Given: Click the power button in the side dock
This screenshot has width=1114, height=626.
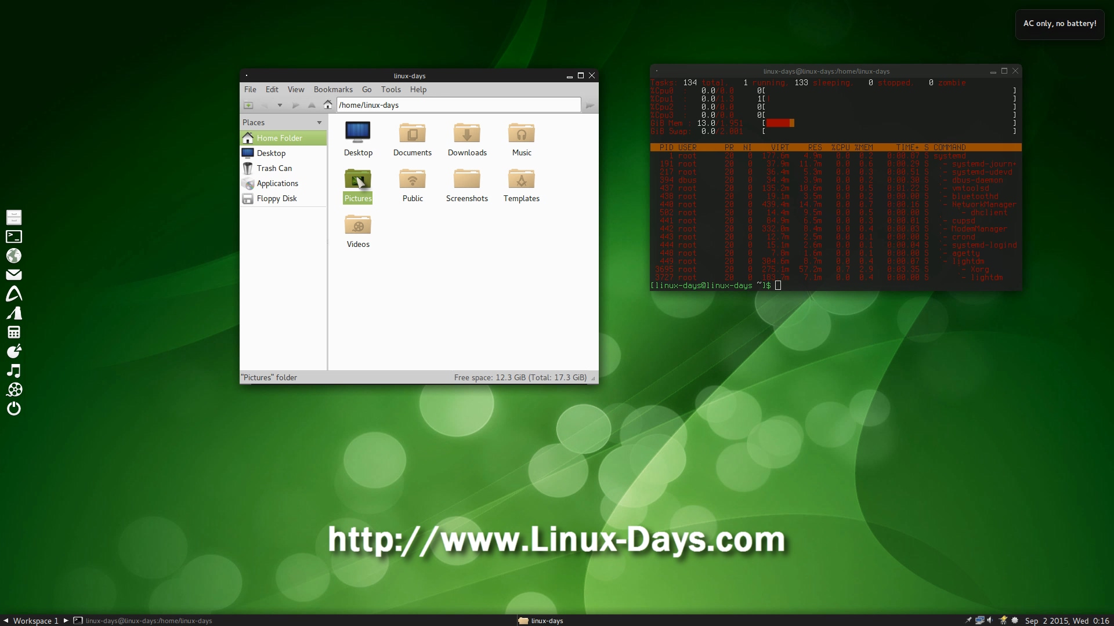Looking at the screenshot, I should pos(14,409).
